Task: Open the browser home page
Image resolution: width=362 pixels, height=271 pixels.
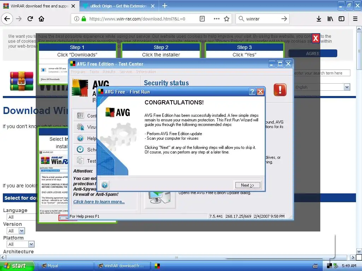Action: (41, 19)
